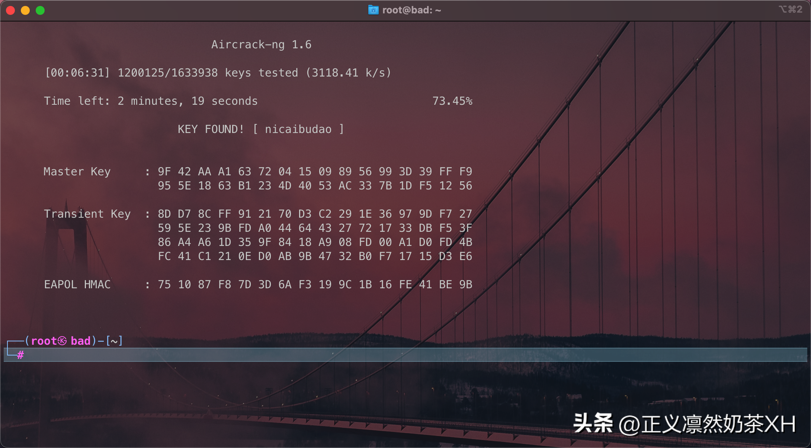
Task: Click the keyboard shortcut indicator in title bar
Action: pyautogui.click(x=790, y=10)
